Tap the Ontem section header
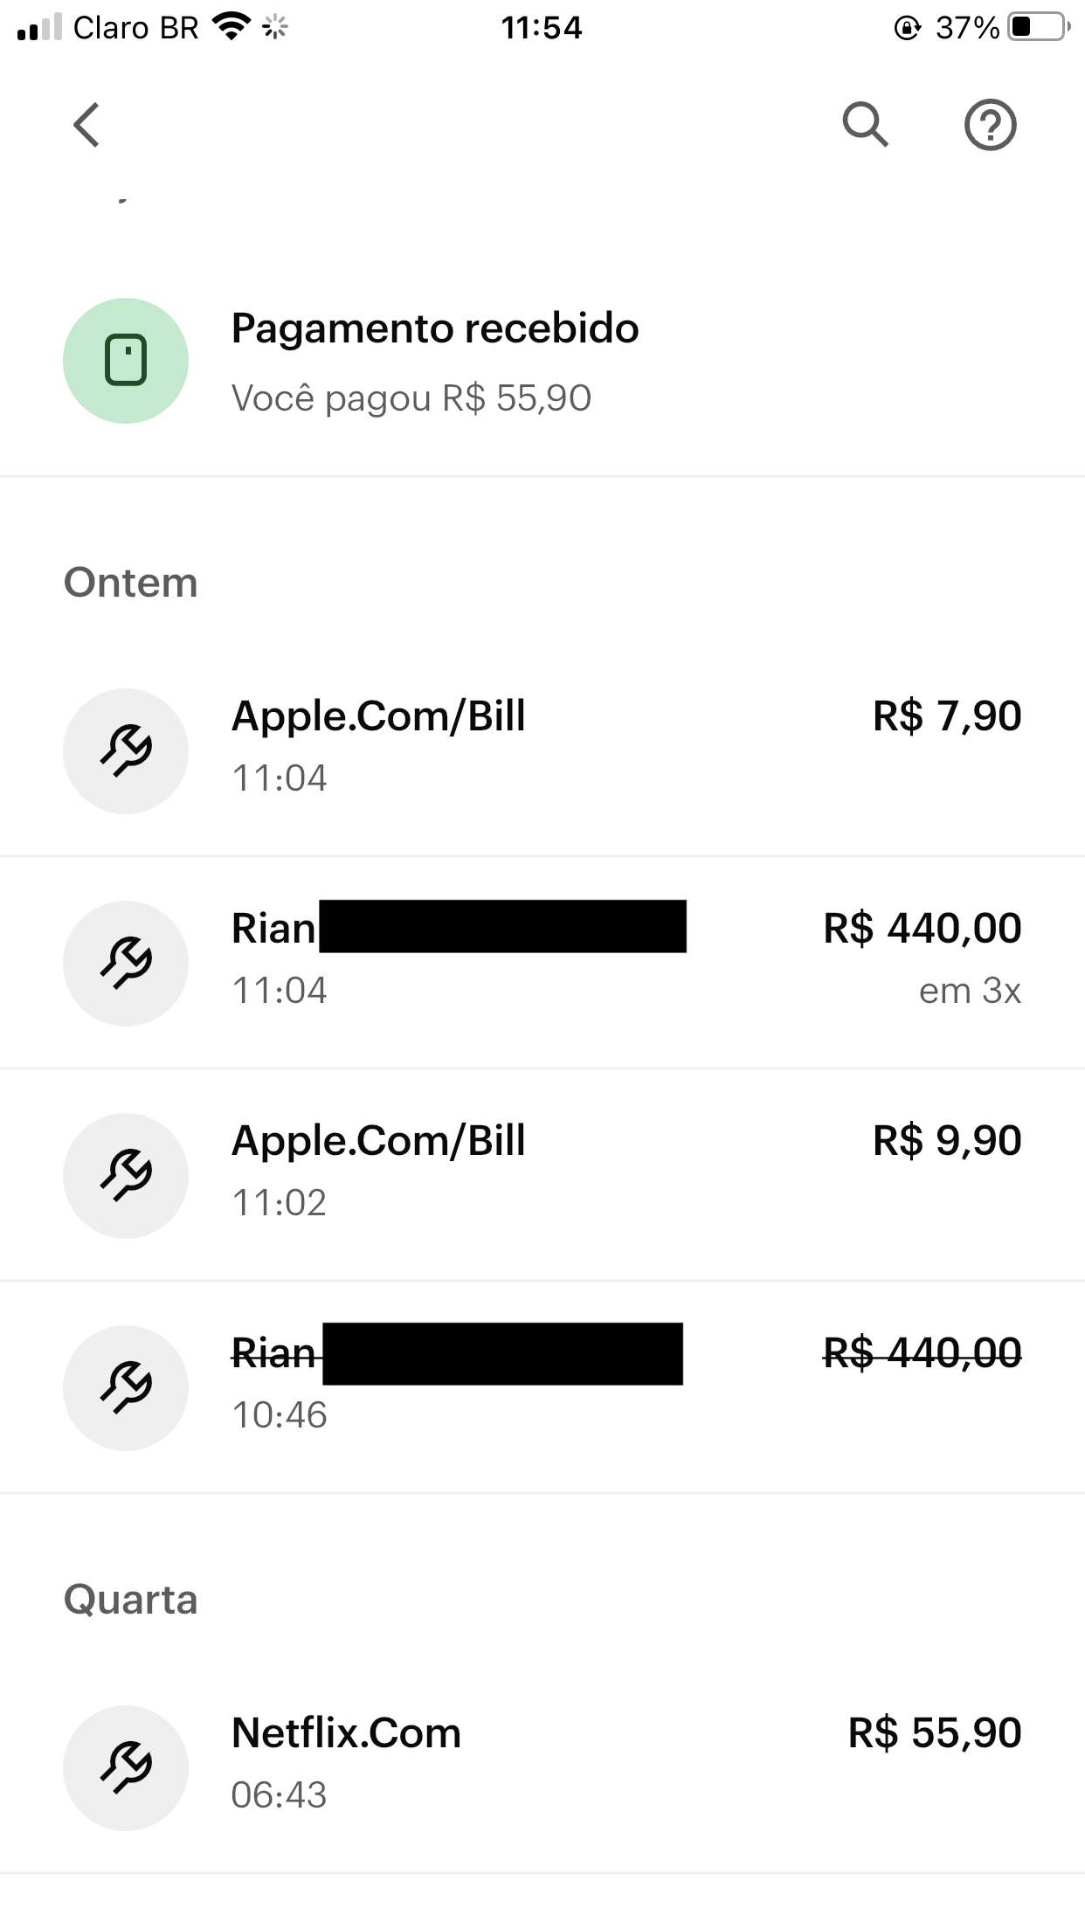1085x1929 pixels. pyautogui.click(x=131, y=583)
